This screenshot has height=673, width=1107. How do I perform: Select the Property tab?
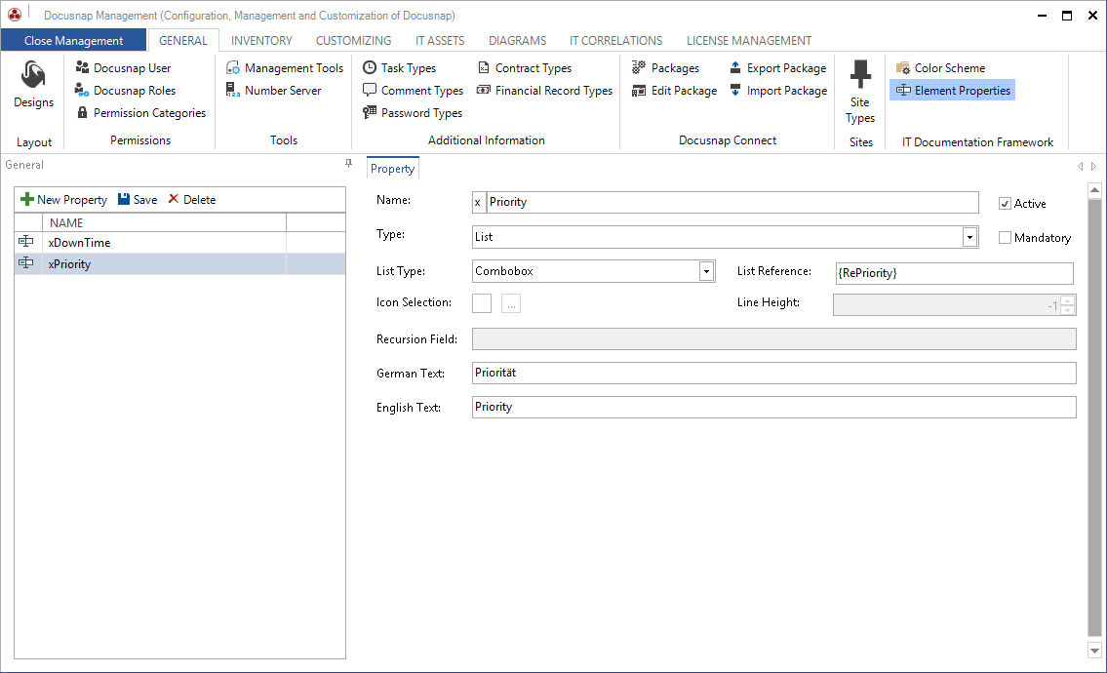pyautogui.click(x=392, y=168)
